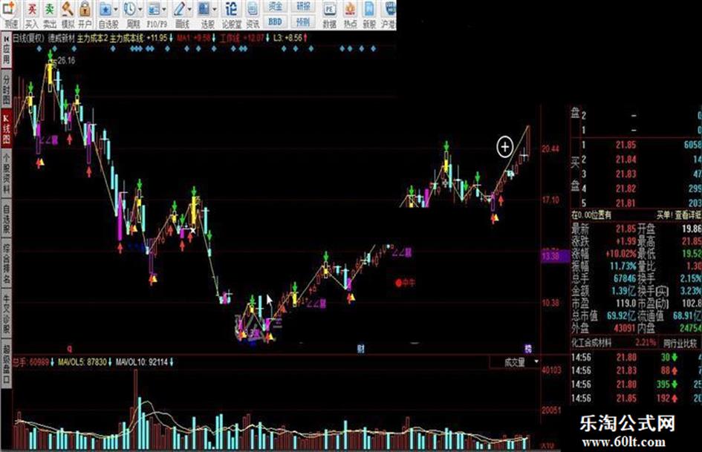
Task: Expand the 自选股 dropdown arrow
Action: click(117, 10)
